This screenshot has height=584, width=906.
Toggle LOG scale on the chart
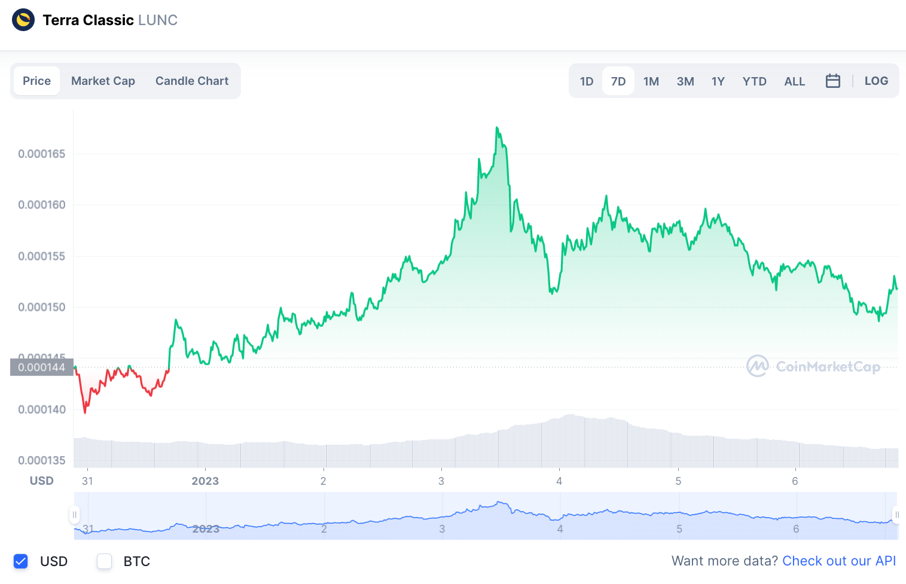[x=876, y=81]
